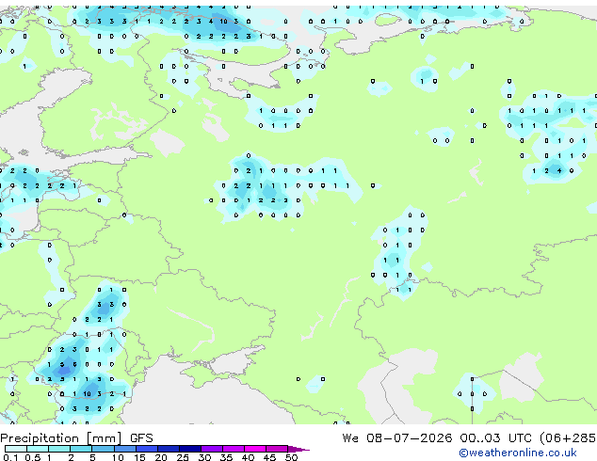Click the forecast date 'We 08-07-2026 00..03 UTC' text
This screenshot has width=597, height=461.
click(439, 438)
